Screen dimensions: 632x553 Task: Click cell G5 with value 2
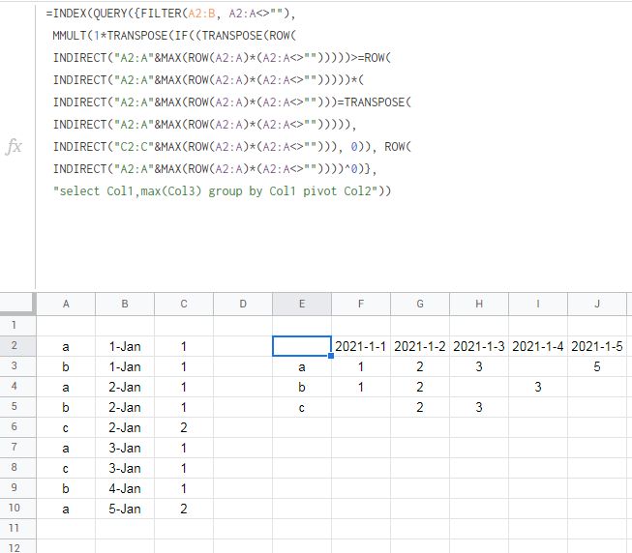tap(420, 407)
